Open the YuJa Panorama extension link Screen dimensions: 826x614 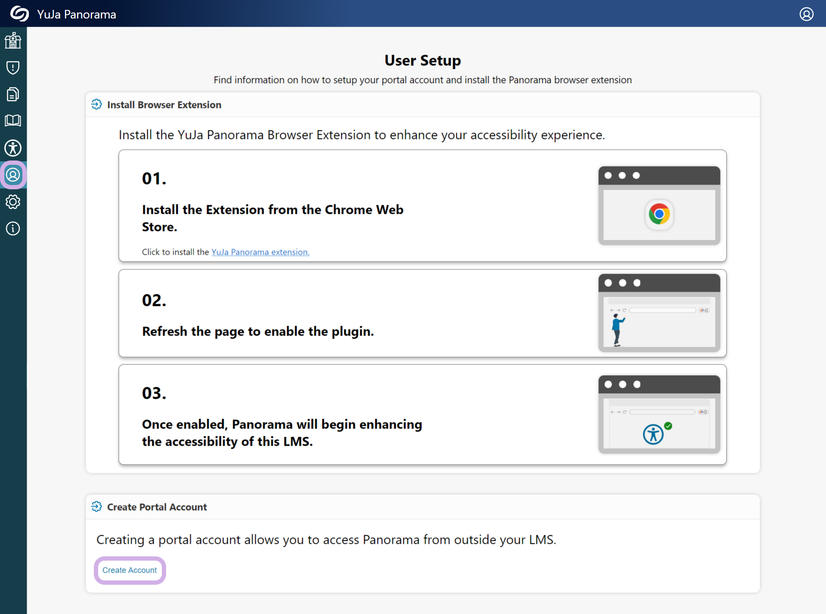point(260,252)
